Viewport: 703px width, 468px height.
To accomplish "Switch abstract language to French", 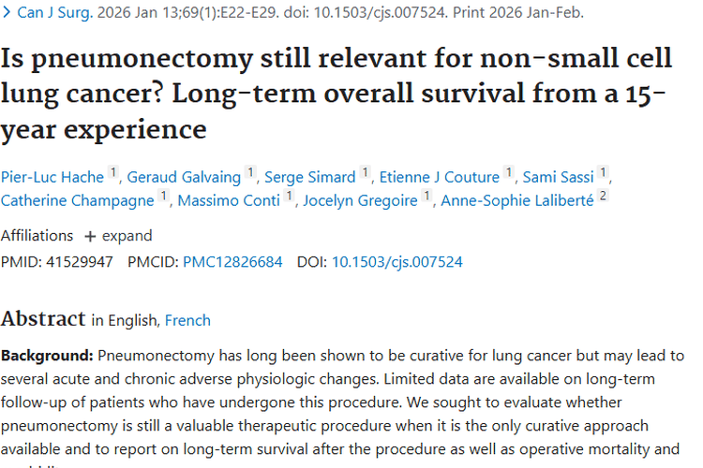I will tap(187, 320).
